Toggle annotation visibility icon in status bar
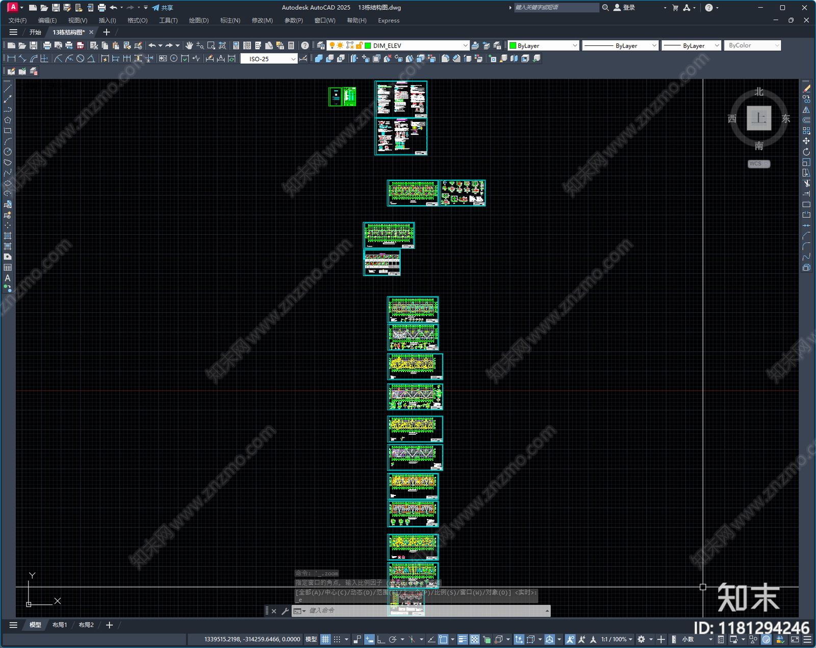Screen dimensions: 816x648 coord(570,639)
